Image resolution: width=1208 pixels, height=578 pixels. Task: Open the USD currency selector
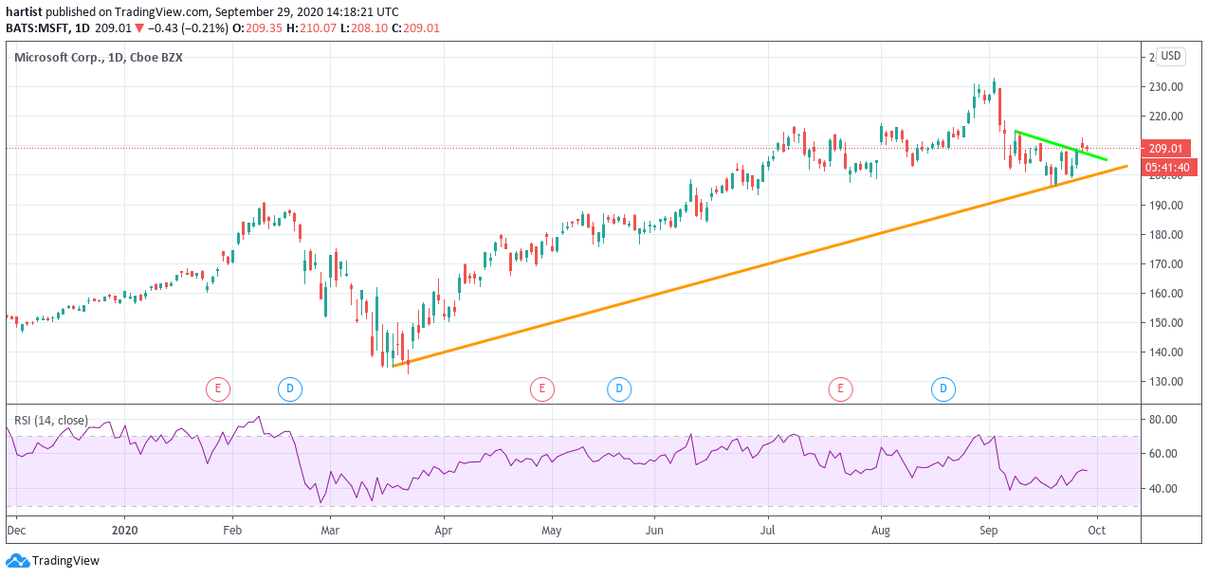[x=1171, y=56]
